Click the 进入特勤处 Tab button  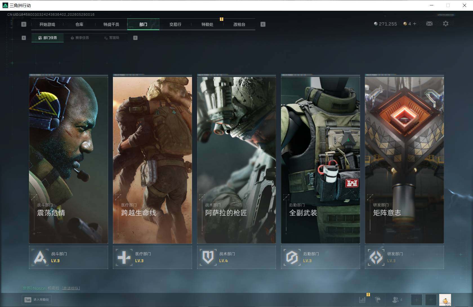[x=37, y=300]
